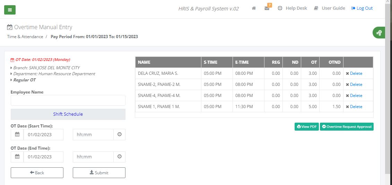Screen dimensions: 392x185
Task: Click the 1.50 OTND value
Action: [x=337, y=107]
